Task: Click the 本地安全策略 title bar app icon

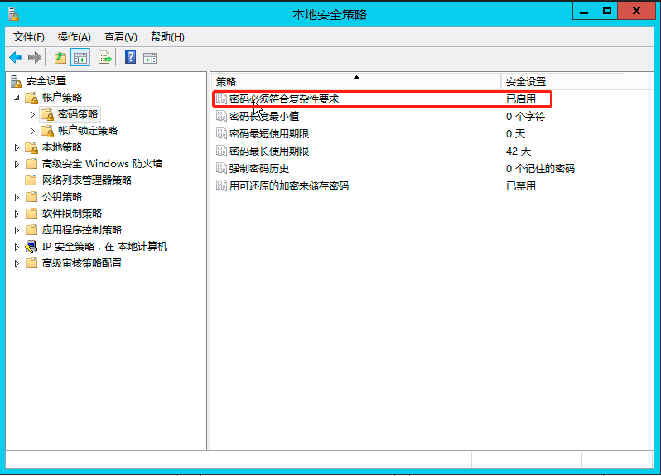Action: (x=14, y=14)
